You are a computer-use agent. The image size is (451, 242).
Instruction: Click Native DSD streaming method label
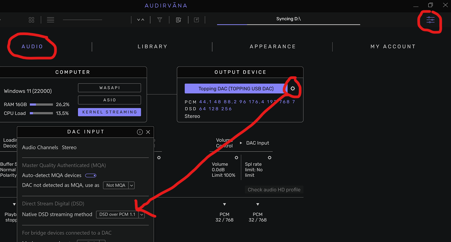pyautogui.click(x=57, y=214)
